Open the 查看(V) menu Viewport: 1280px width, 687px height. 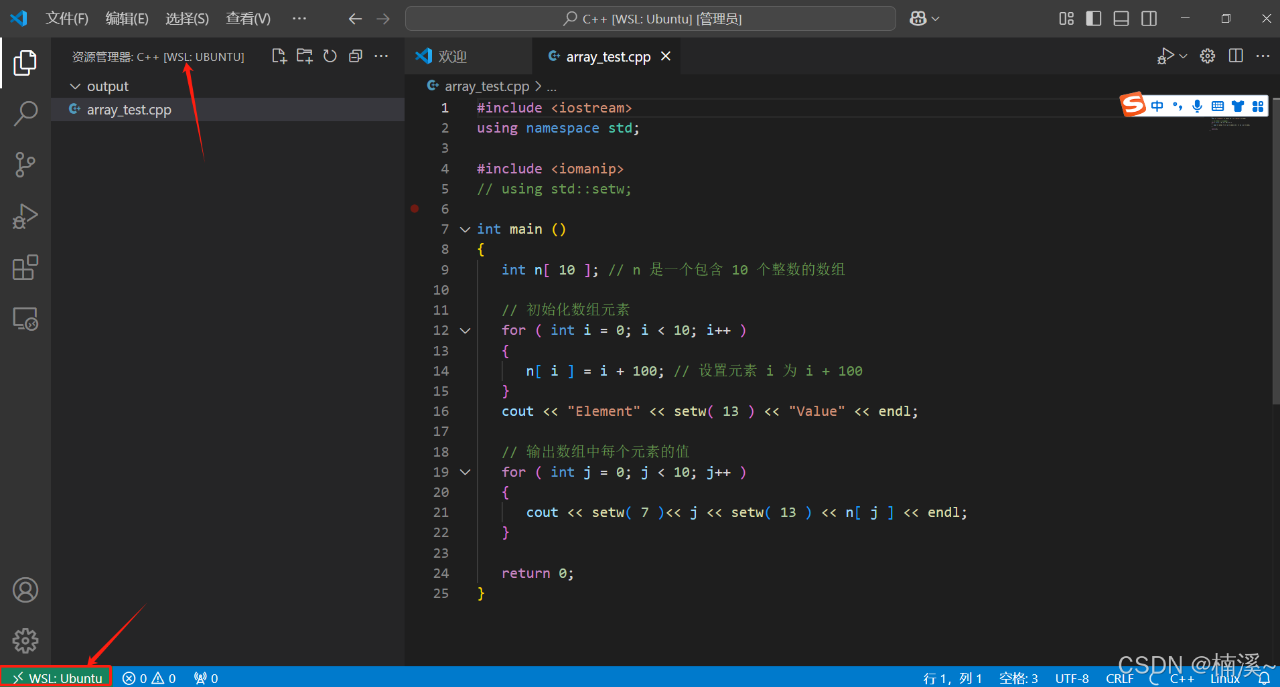pos(248,19)
